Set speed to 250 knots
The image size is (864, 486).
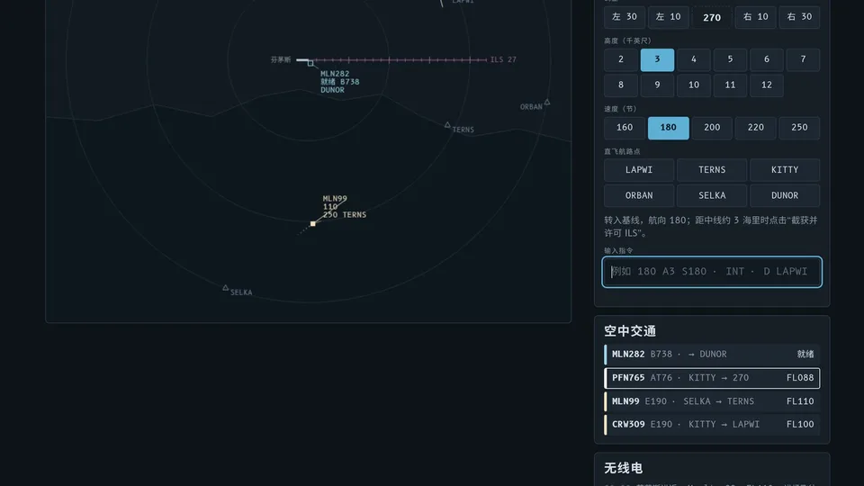(x=799, y=128)
